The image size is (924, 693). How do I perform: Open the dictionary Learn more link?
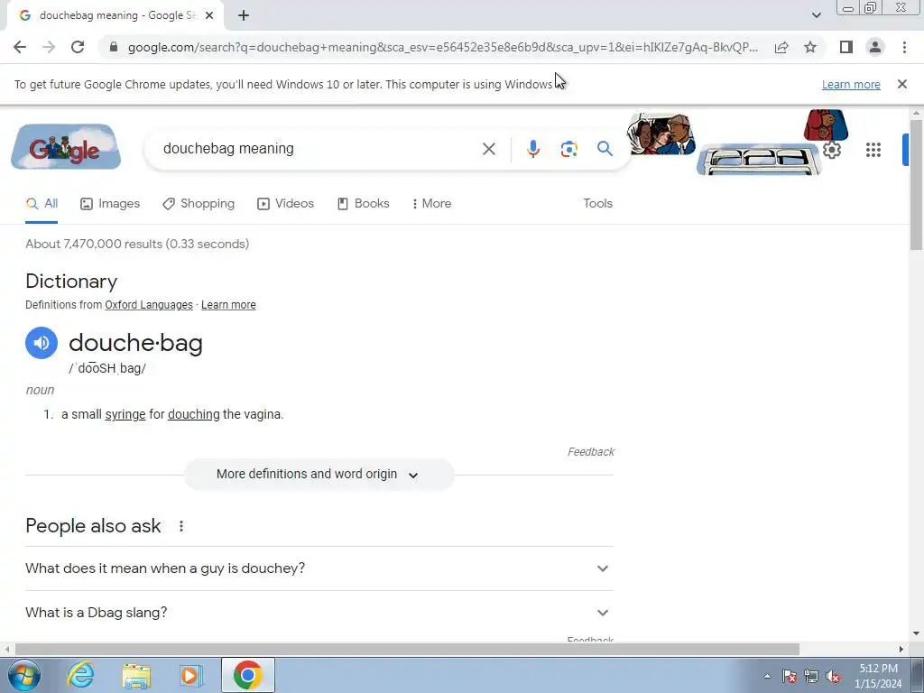tap(228, 305)
